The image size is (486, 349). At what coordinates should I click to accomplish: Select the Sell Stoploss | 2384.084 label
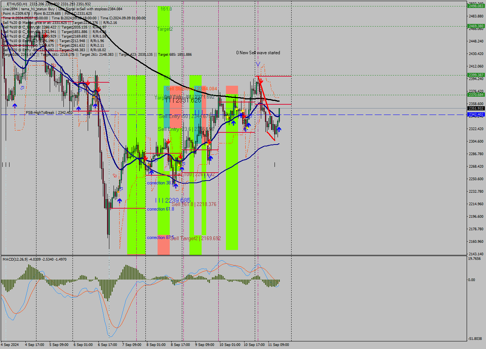pyautogui.click(x=192, y=88)
